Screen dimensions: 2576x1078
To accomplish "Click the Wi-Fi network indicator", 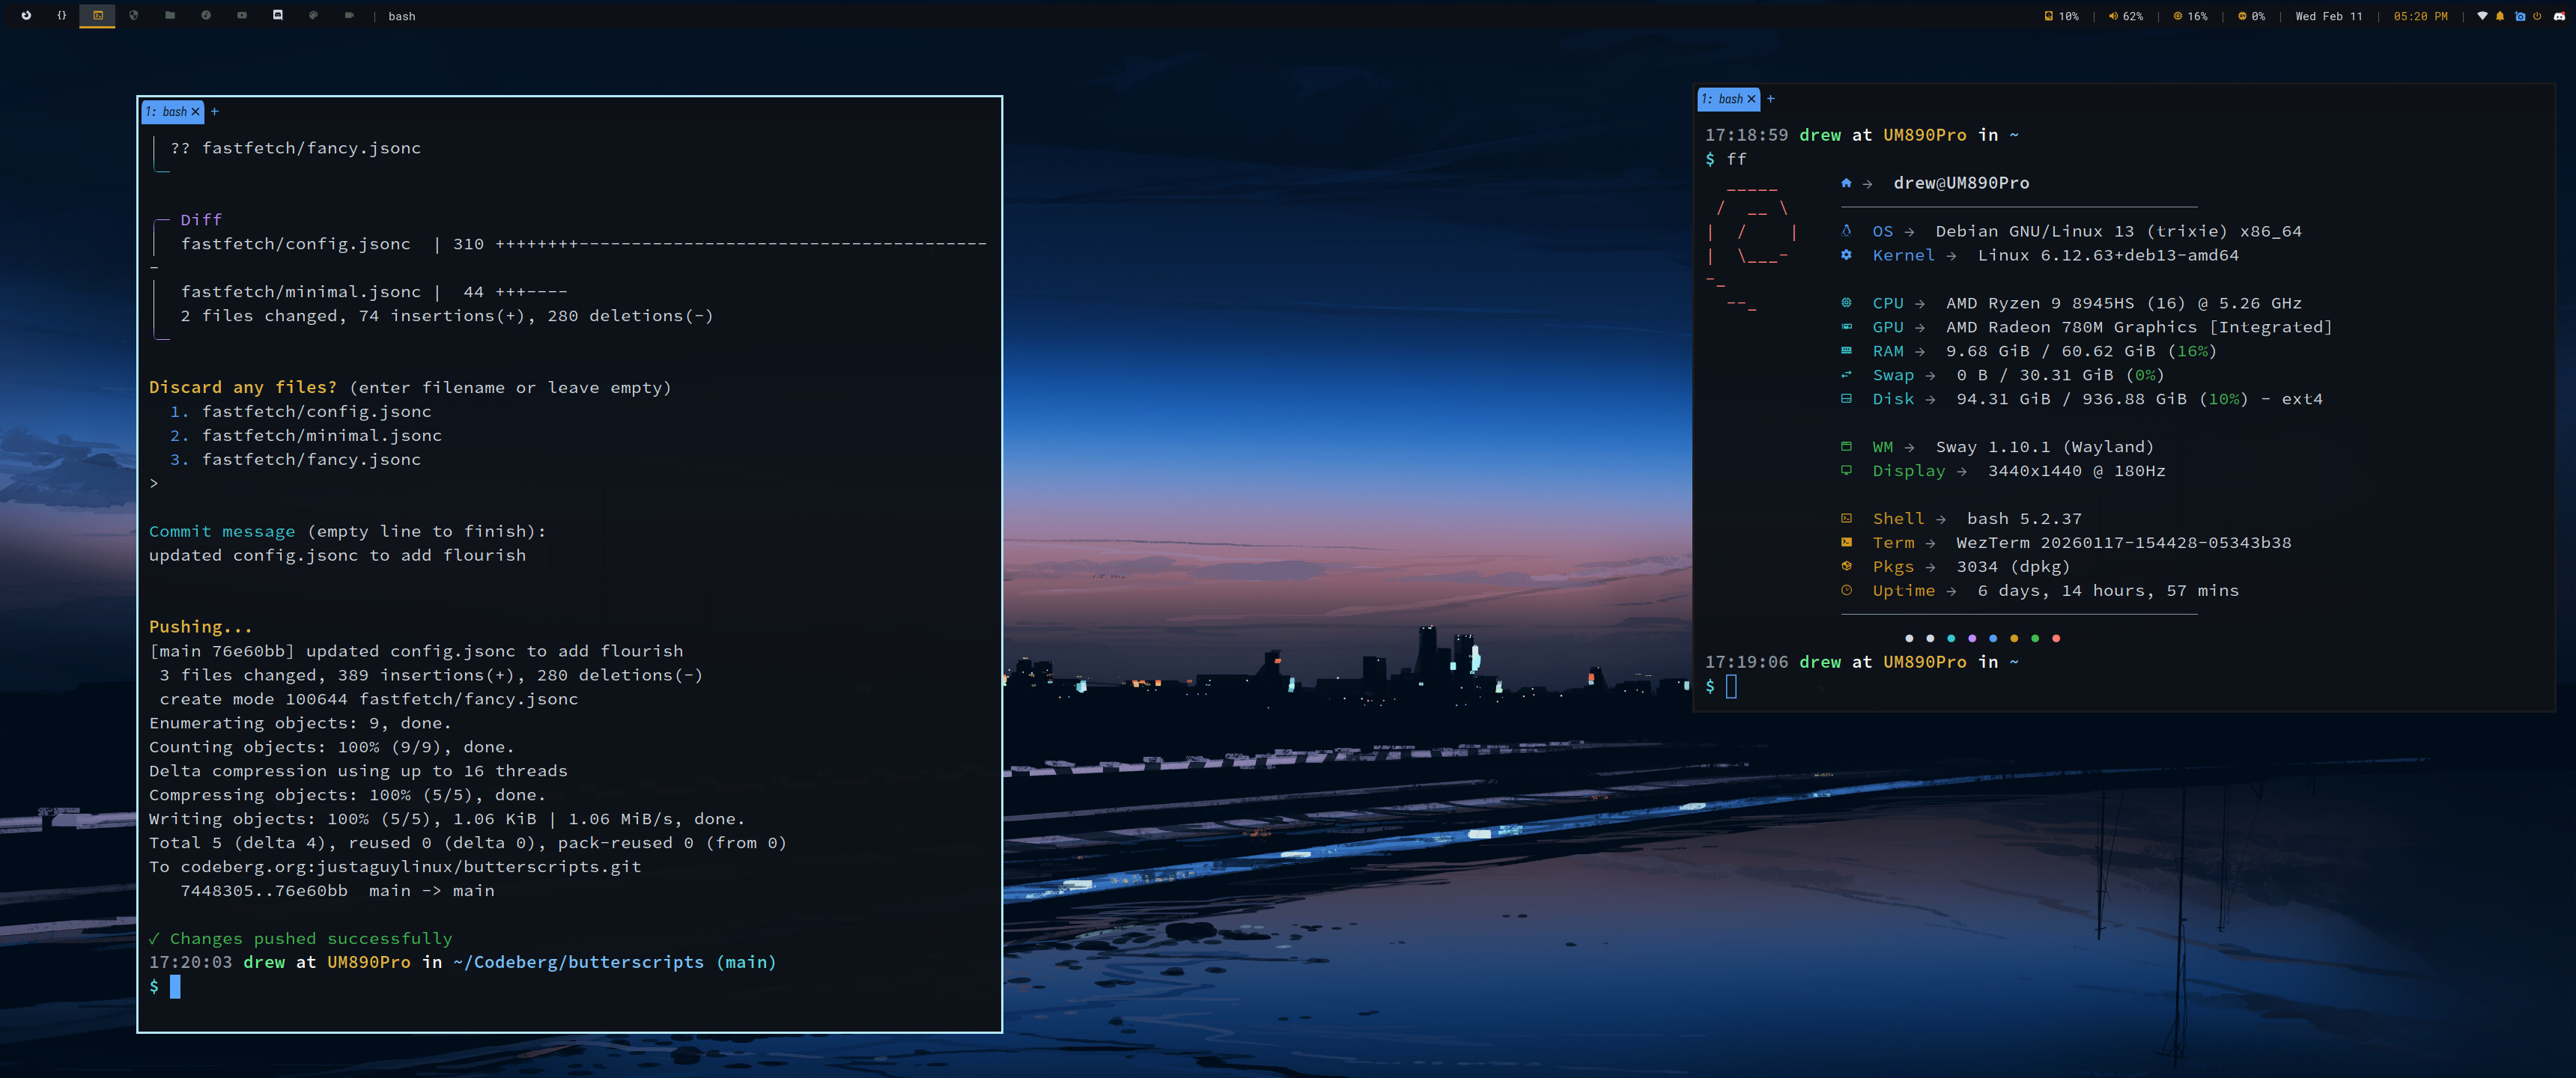I will click(x=2483, y=16).
